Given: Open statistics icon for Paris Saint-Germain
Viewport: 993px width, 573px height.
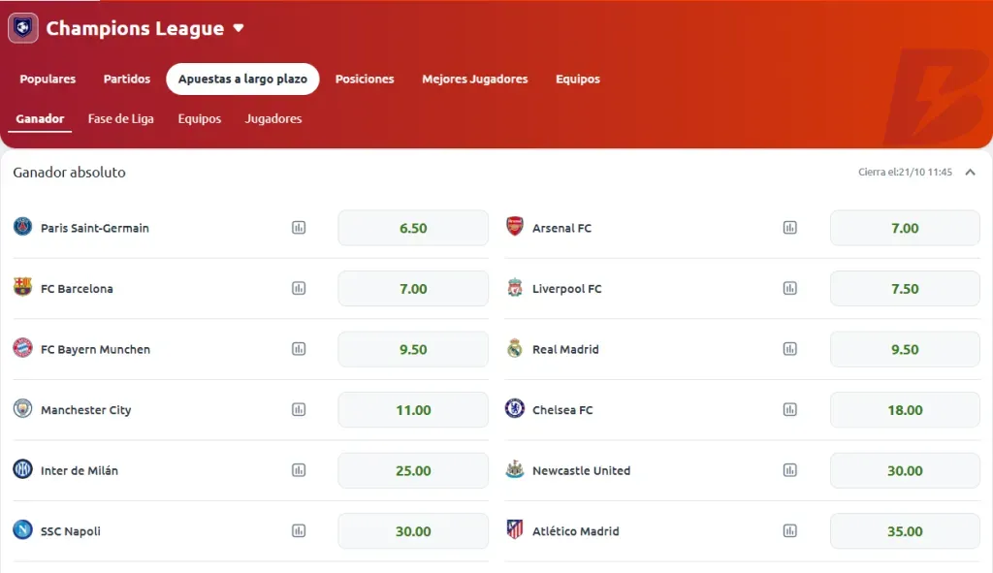Looking at the screenshot, I should (299, 228).
